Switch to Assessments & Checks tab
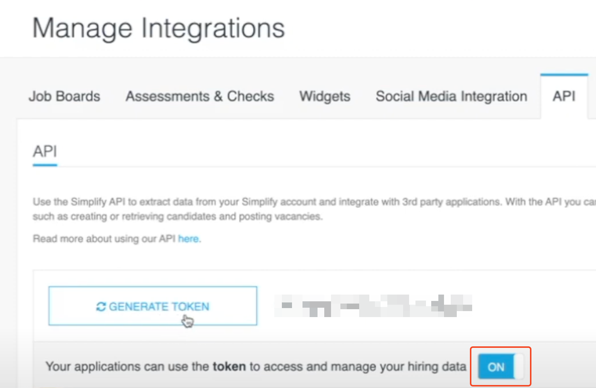The height and width of the screenshot is (388, 596). coord(200,96)
